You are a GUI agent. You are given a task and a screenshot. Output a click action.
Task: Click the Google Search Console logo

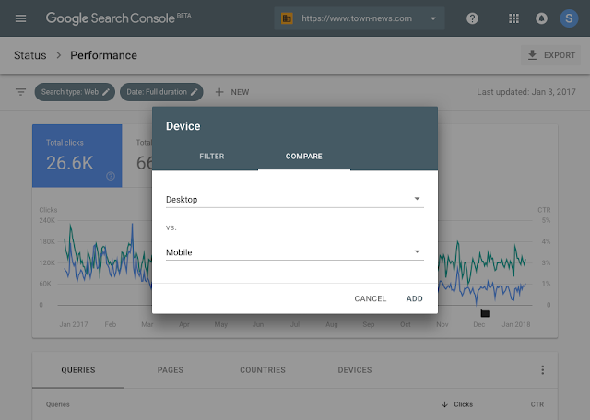point(119,18)
